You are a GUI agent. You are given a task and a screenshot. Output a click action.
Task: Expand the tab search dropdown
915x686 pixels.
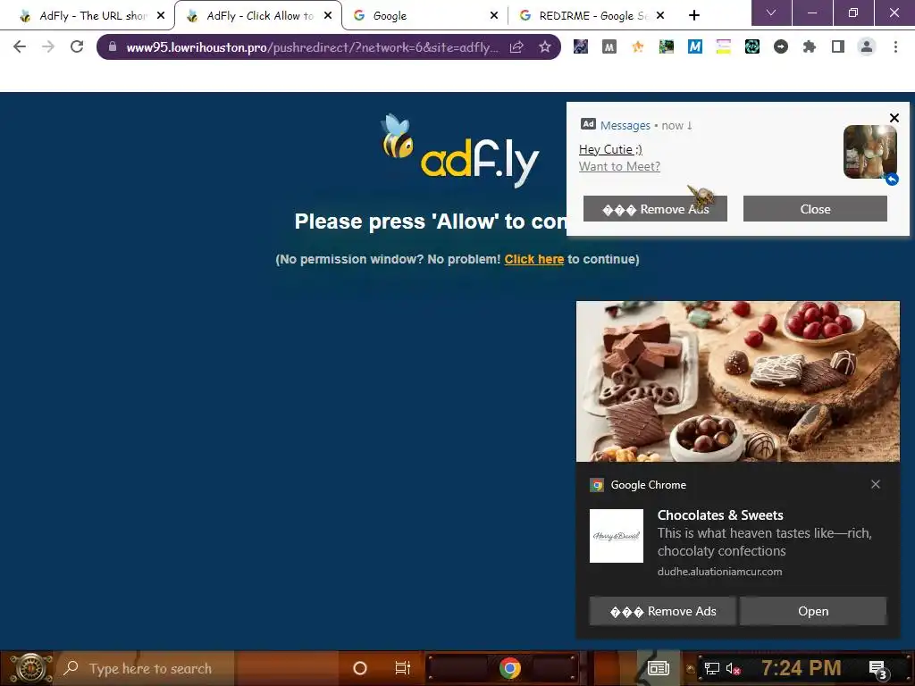coord(771,13)
